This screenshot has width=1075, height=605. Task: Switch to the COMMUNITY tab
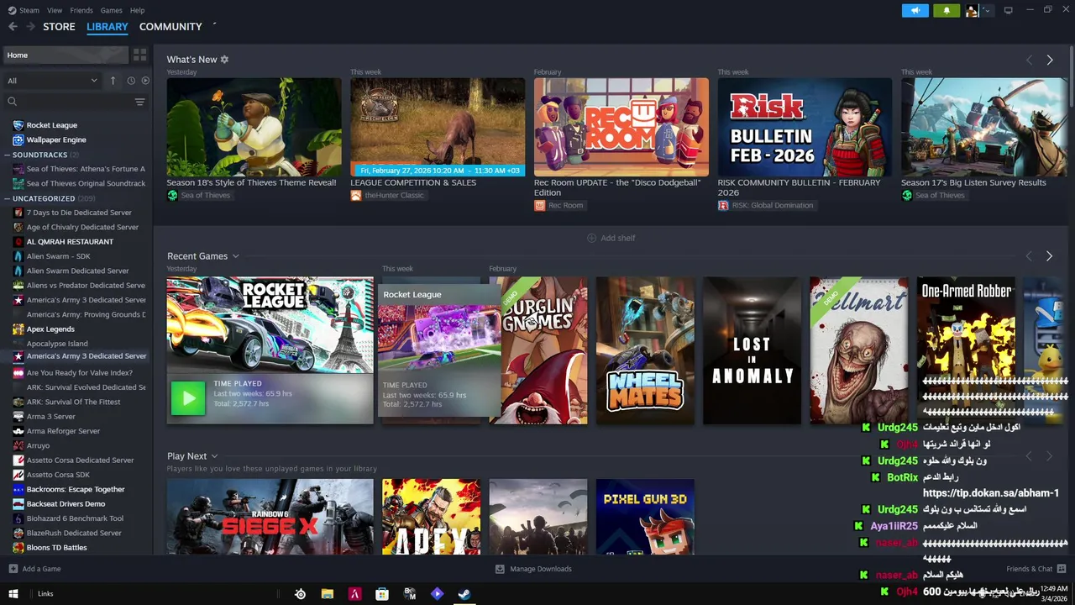coord(170,27)
